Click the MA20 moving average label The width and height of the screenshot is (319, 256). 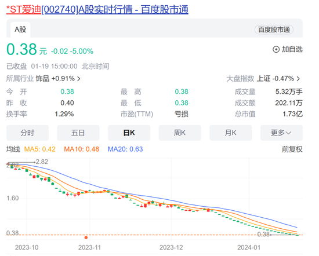click(125, 149)
